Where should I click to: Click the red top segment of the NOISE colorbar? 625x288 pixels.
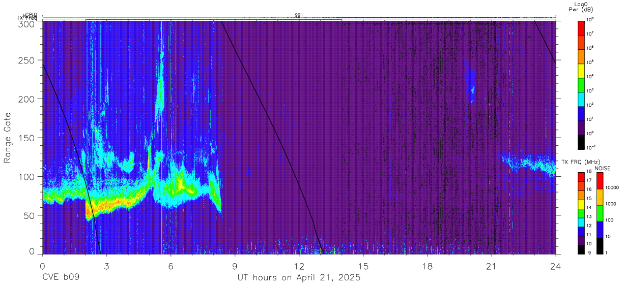click(600, 181)
